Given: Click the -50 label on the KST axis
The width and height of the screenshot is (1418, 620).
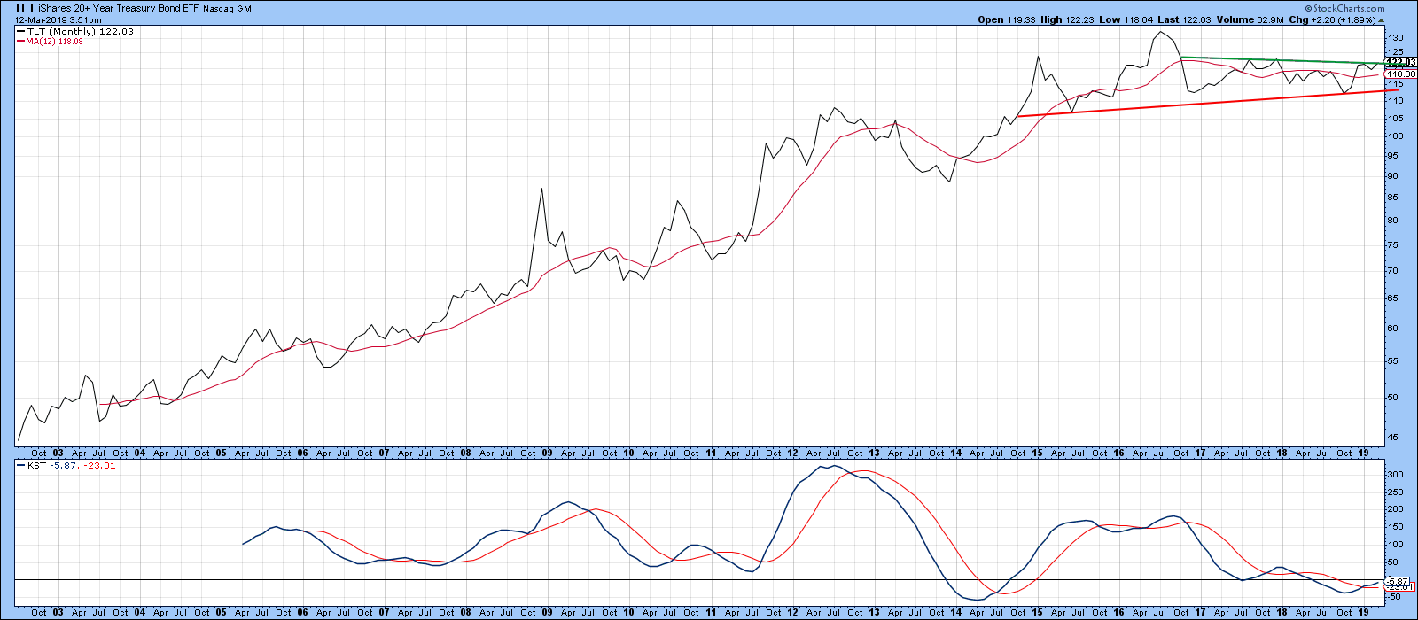Looking at the screenshot, I should coord(1395,597).
